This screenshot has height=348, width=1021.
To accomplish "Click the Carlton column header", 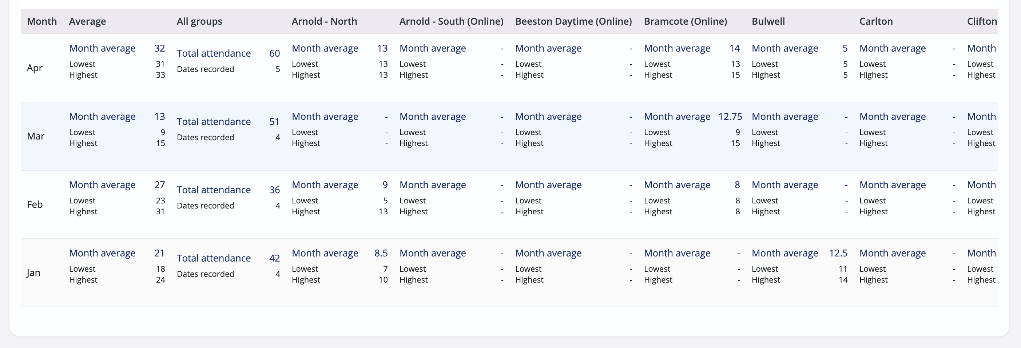I will click(876, 21).
